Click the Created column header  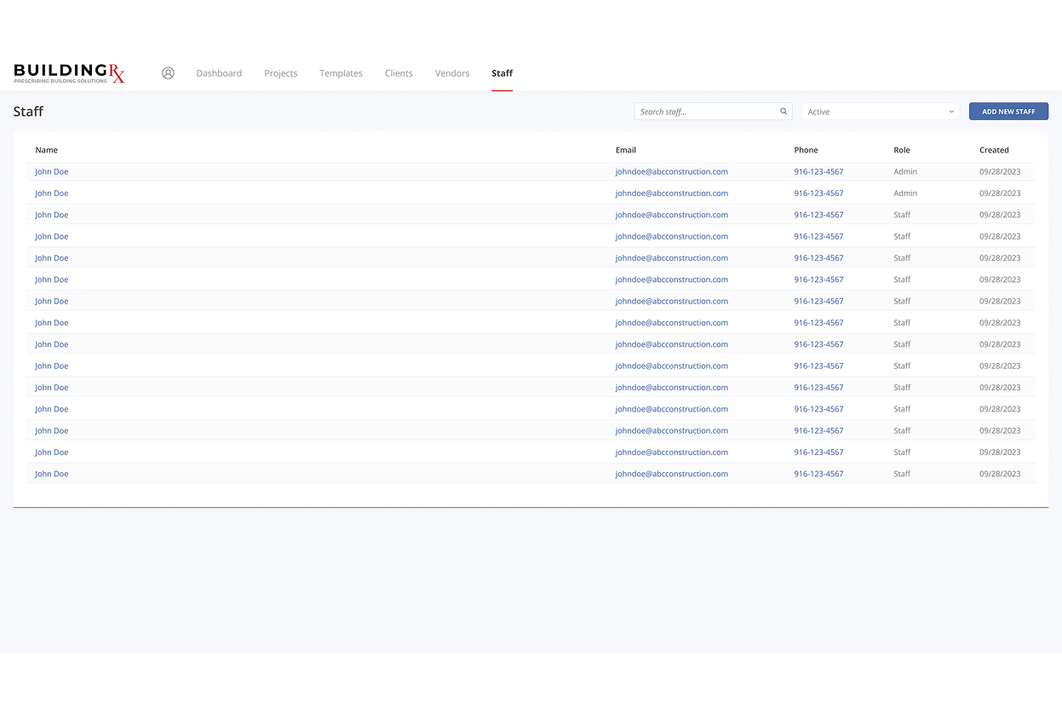(x=994, y=150)
